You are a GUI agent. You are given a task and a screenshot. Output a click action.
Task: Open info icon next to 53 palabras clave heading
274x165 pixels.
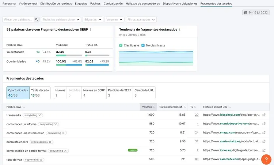(x=90, y=30)
